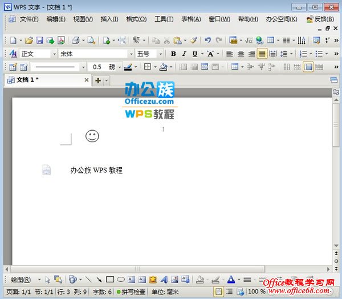Set center paragraph alignment
The width and height of the screenshot is (342, 299).
[x=241, y=54]
